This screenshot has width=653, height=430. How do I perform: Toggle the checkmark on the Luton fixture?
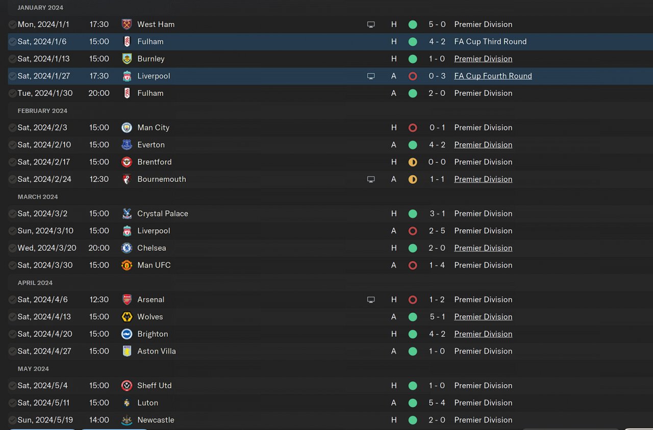12,403
